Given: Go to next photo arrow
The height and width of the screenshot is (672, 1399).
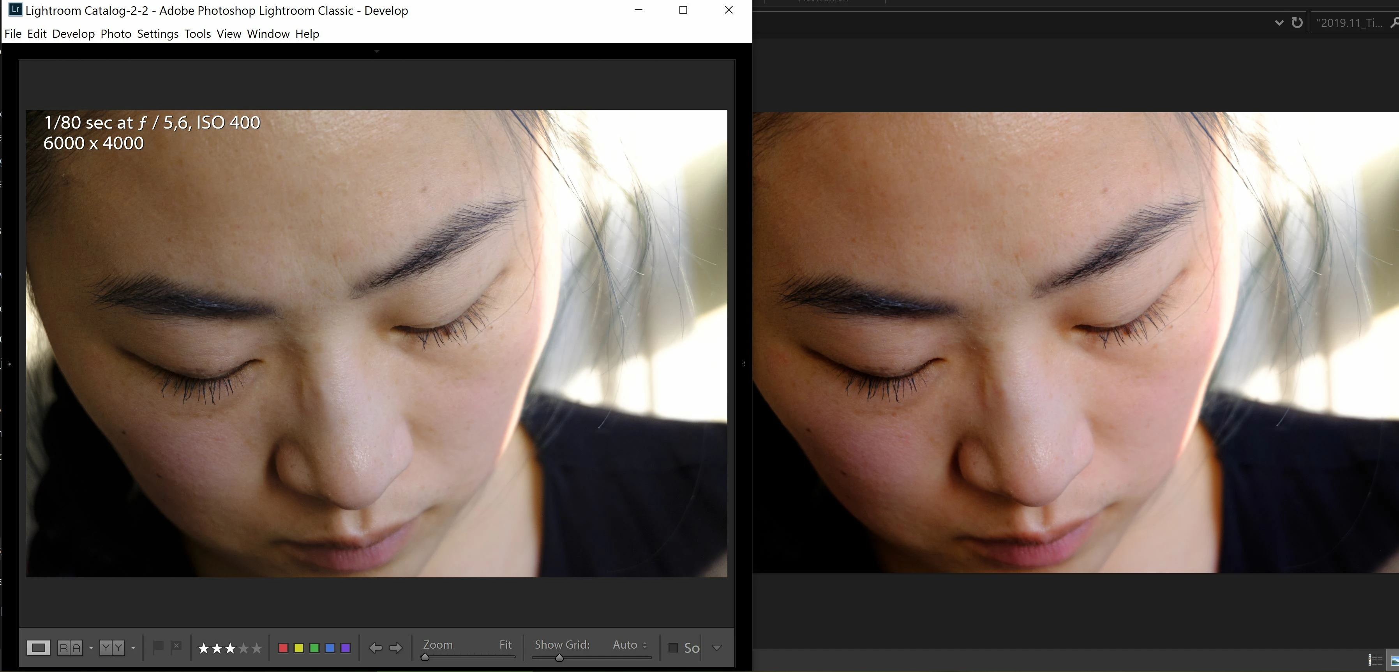Looking at the screenshot, I should (396, 647).
